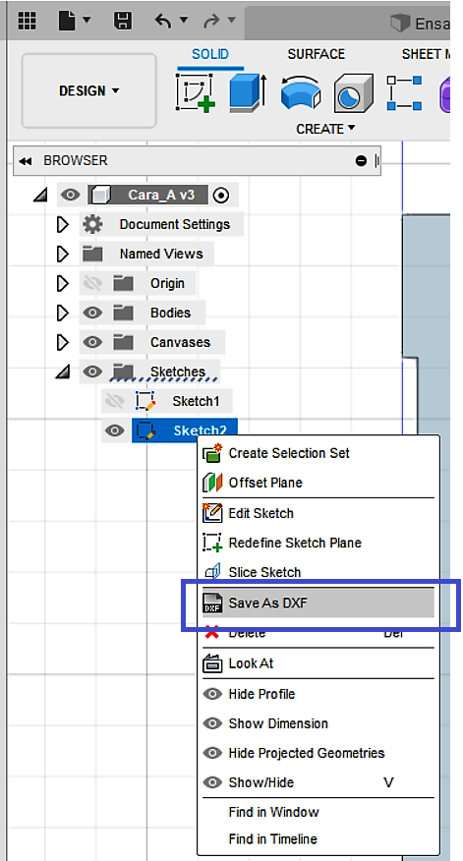The image size is (463, 861).
Task: Open the CREATE dropdown menu
Action: [x=325, y=129]
